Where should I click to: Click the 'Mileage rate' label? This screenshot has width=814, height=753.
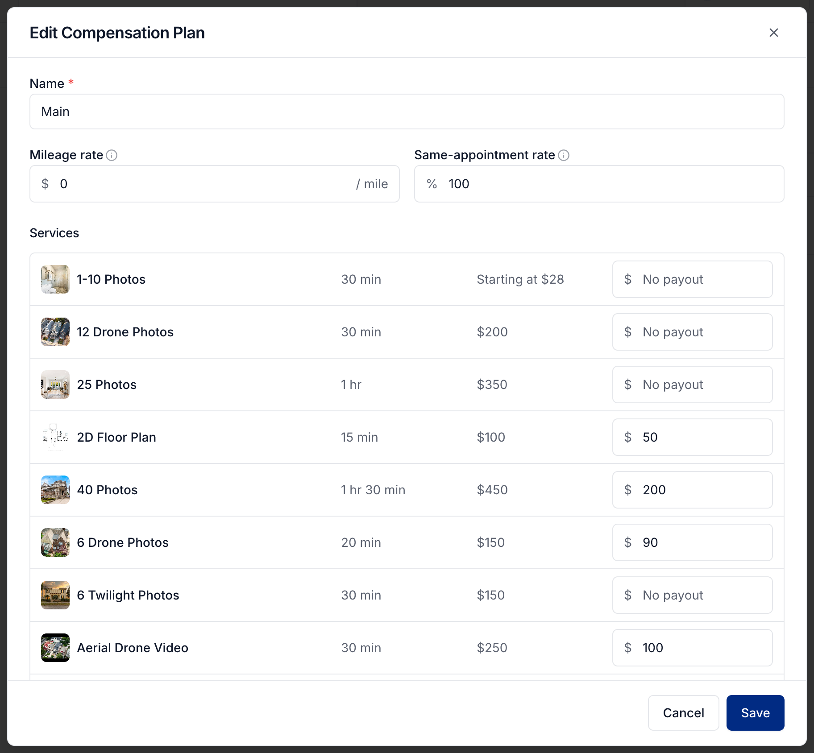(x=66, y=155)
